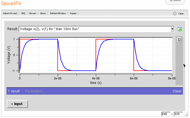Image resolution: width=190 pixels, height=118 pixels.
Task: Click the gray side panel right of plot
Action: tap(179, 65)
